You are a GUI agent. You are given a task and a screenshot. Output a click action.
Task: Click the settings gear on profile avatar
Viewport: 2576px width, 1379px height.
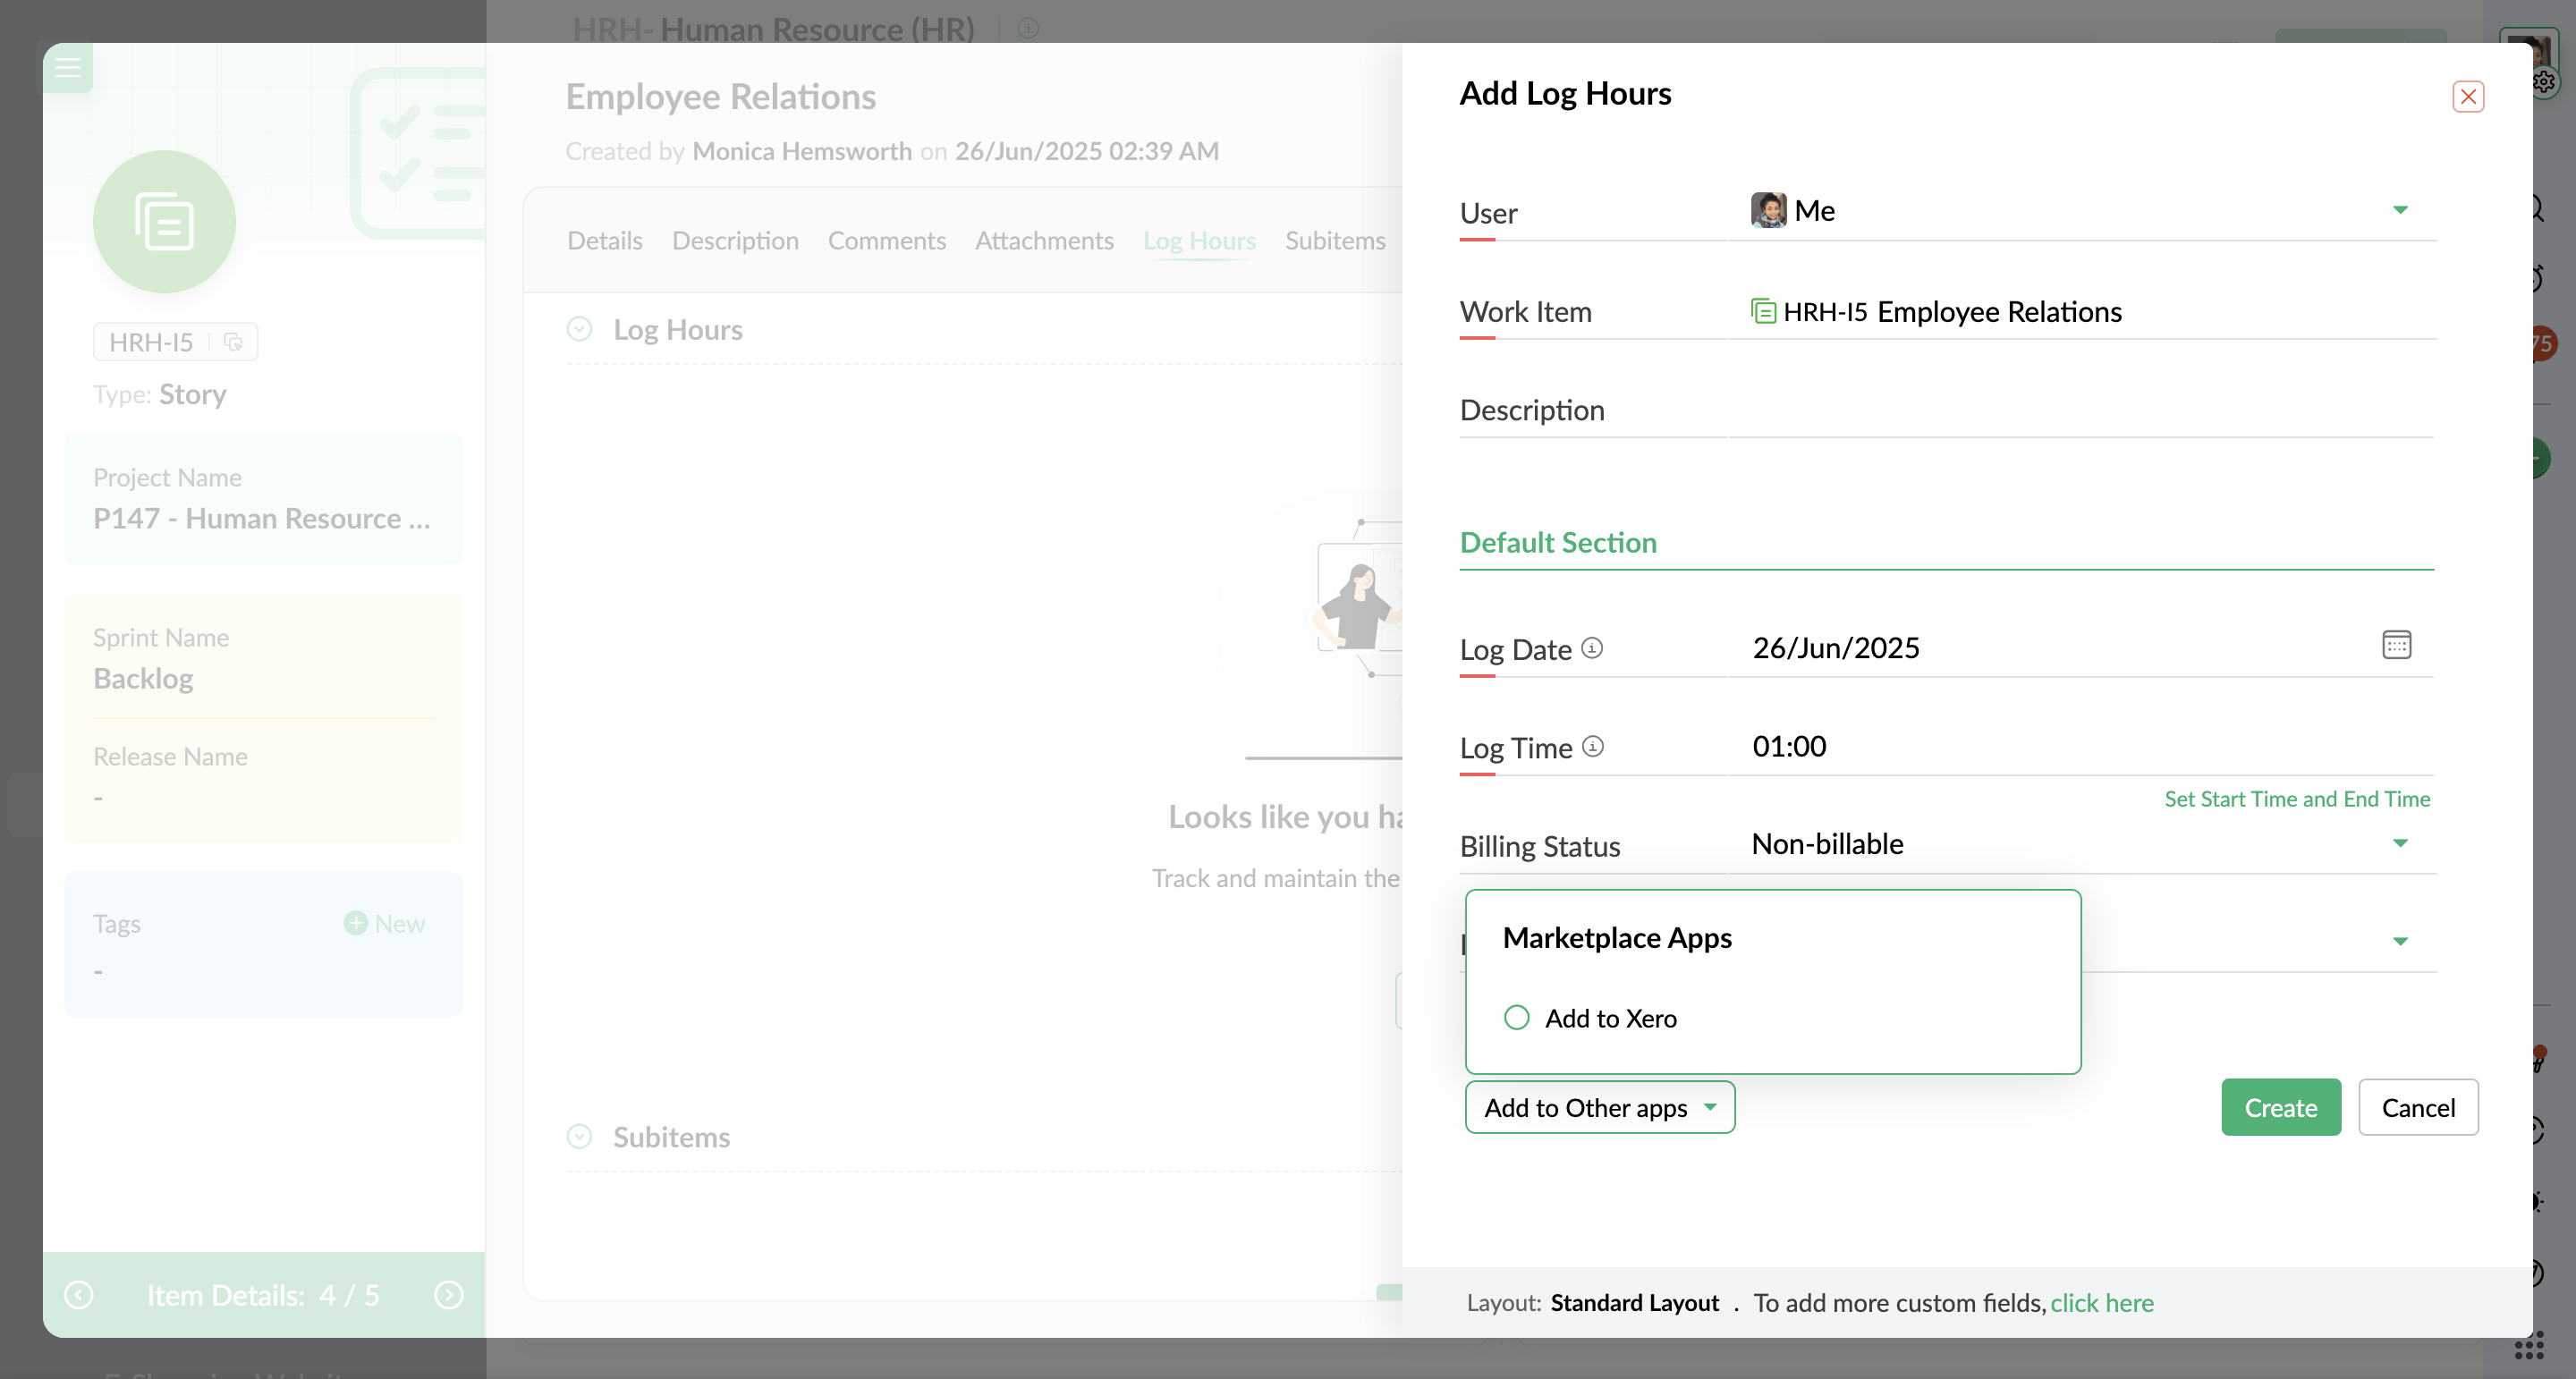pyautogui.click(x=2544, y=82)
